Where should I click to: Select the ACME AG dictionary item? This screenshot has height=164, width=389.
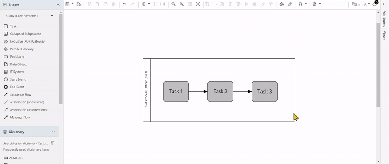pos(16,158)
